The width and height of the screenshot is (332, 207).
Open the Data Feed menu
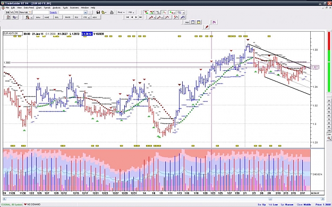tap(29, 7)
